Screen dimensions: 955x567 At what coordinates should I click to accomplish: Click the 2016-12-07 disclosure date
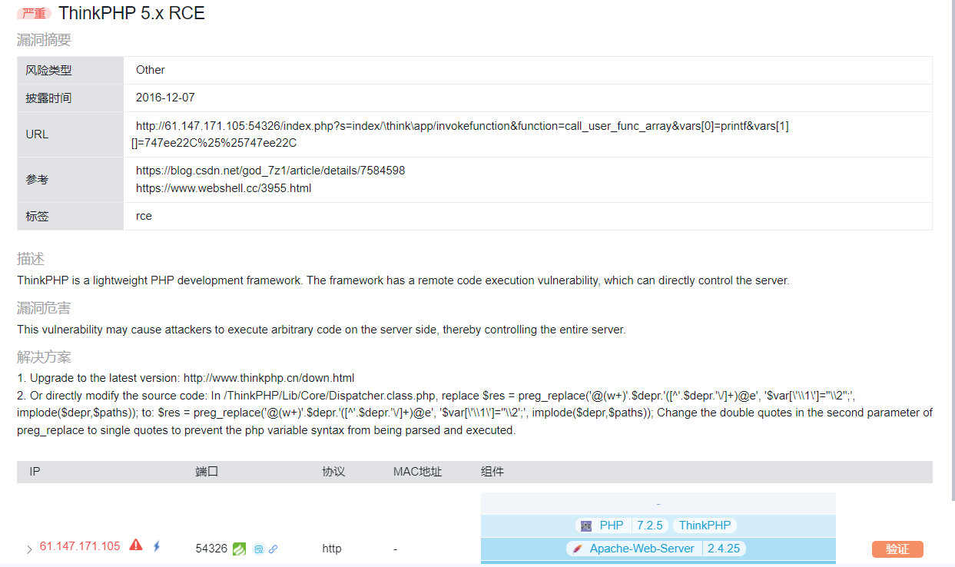click(x=165, y=98)
